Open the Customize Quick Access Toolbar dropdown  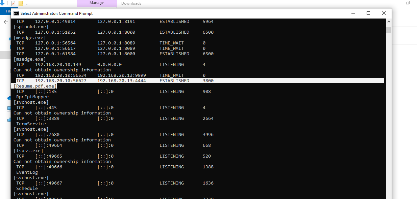tap(26, 3)
